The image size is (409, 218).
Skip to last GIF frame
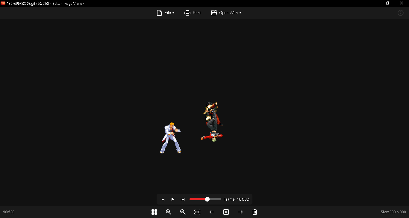[x=183, y=199]
